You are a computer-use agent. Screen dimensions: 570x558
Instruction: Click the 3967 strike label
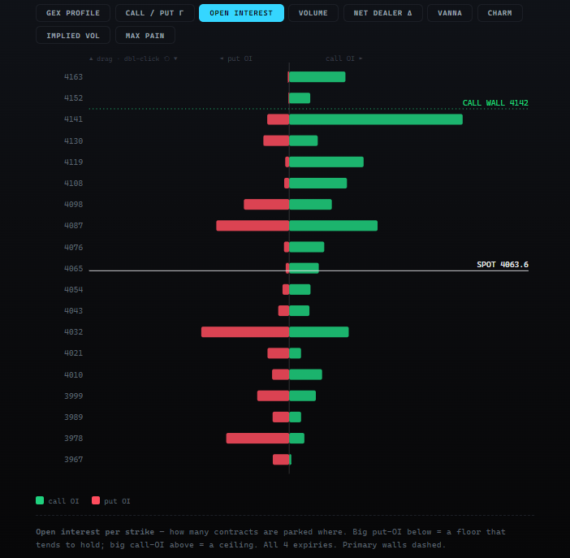(x=73, y=460)
